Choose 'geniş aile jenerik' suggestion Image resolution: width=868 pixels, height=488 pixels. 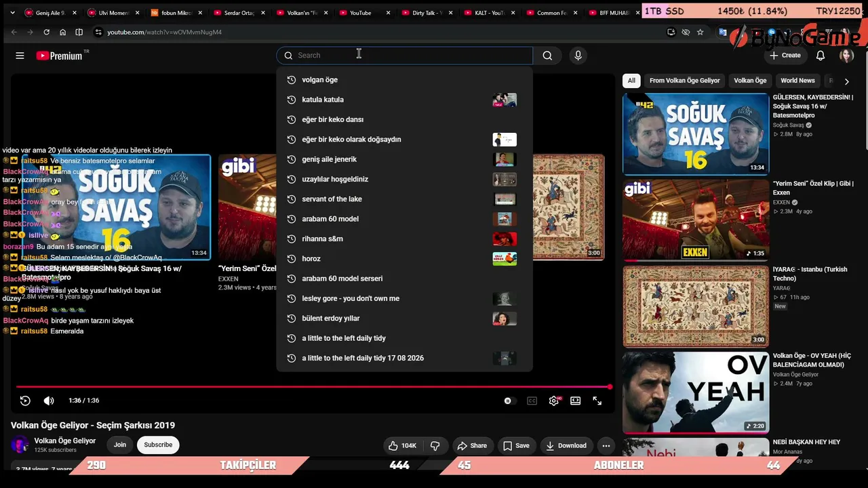(405, 159)
